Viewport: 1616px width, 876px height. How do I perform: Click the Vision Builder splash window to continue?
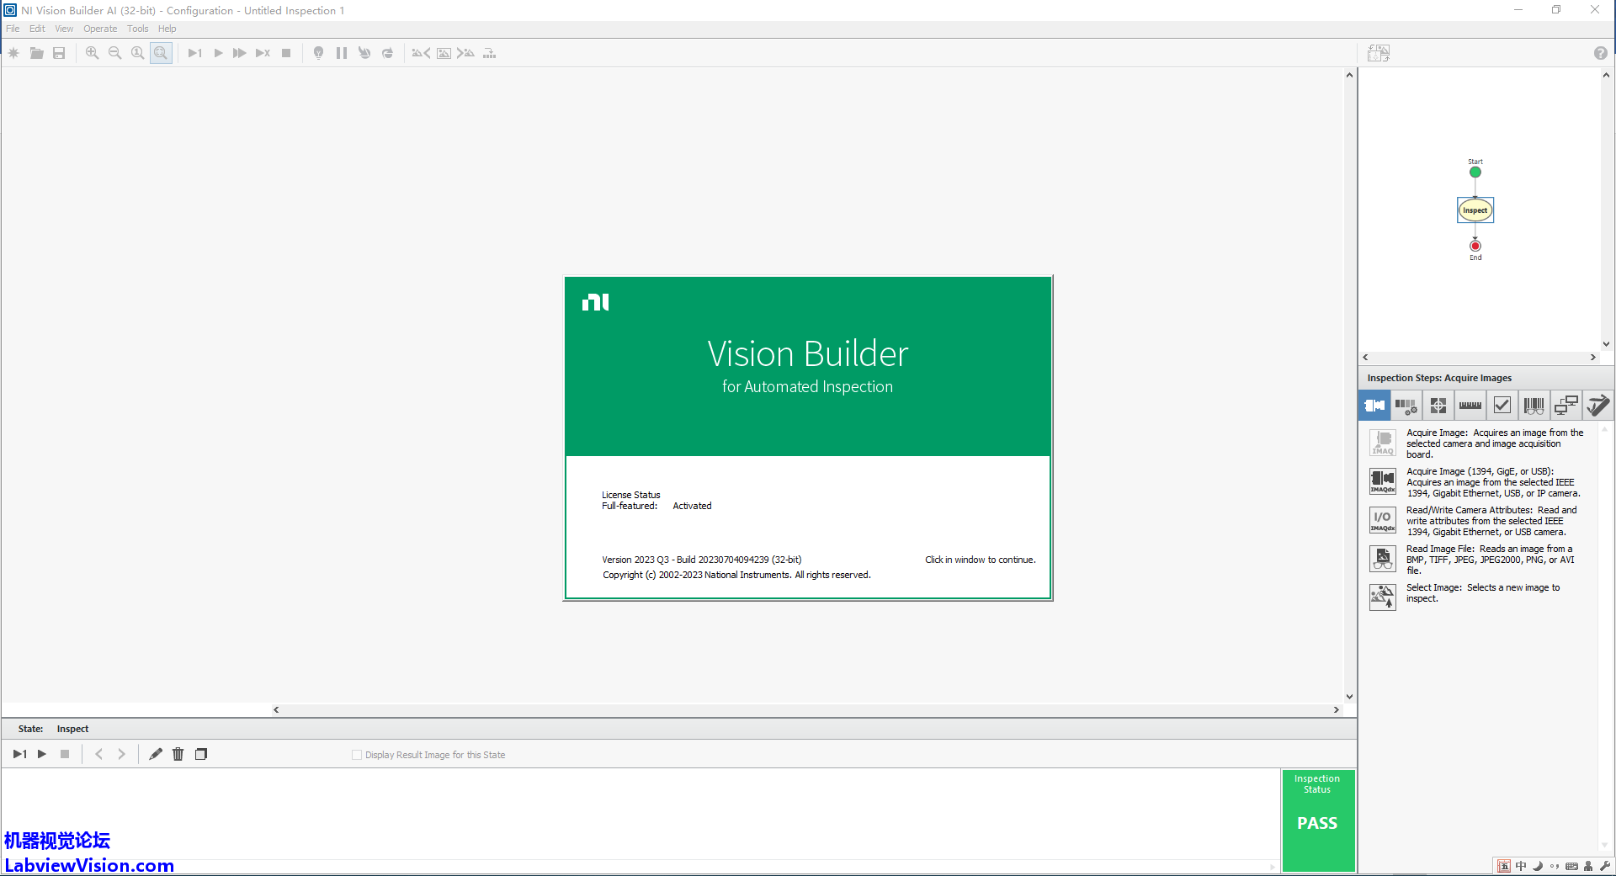[x=808, y=438]
